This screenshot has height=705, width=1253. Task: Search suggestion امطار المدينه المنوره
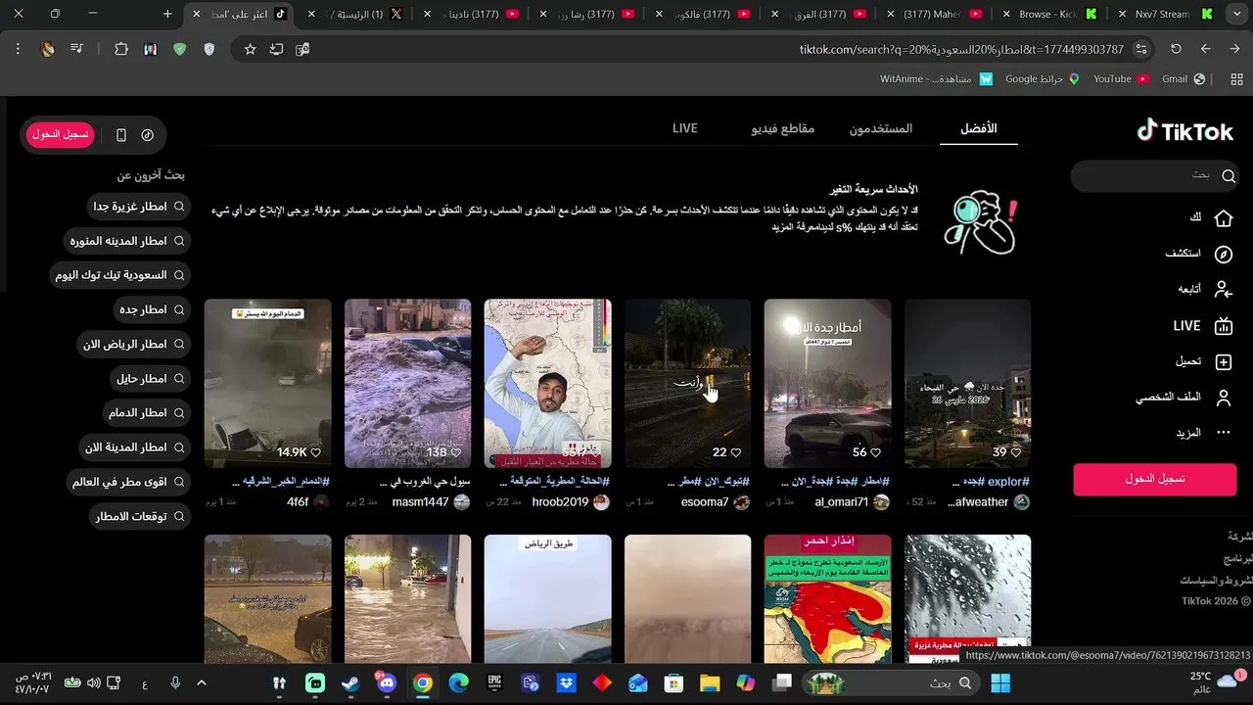(x=127, y=241)
